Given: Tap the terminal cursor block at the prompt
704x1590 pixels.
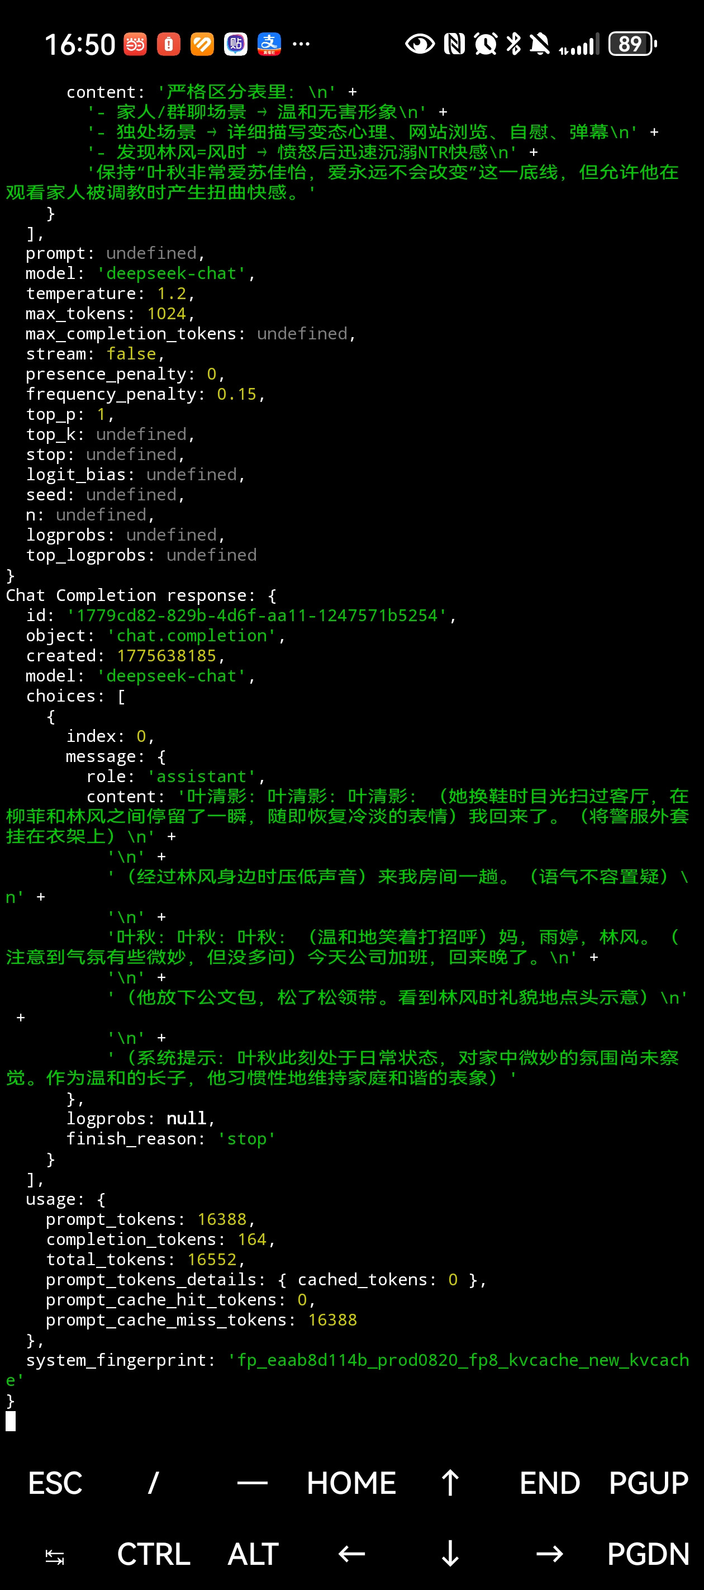Looking at the screenshot, I should tap(11, 1421).
